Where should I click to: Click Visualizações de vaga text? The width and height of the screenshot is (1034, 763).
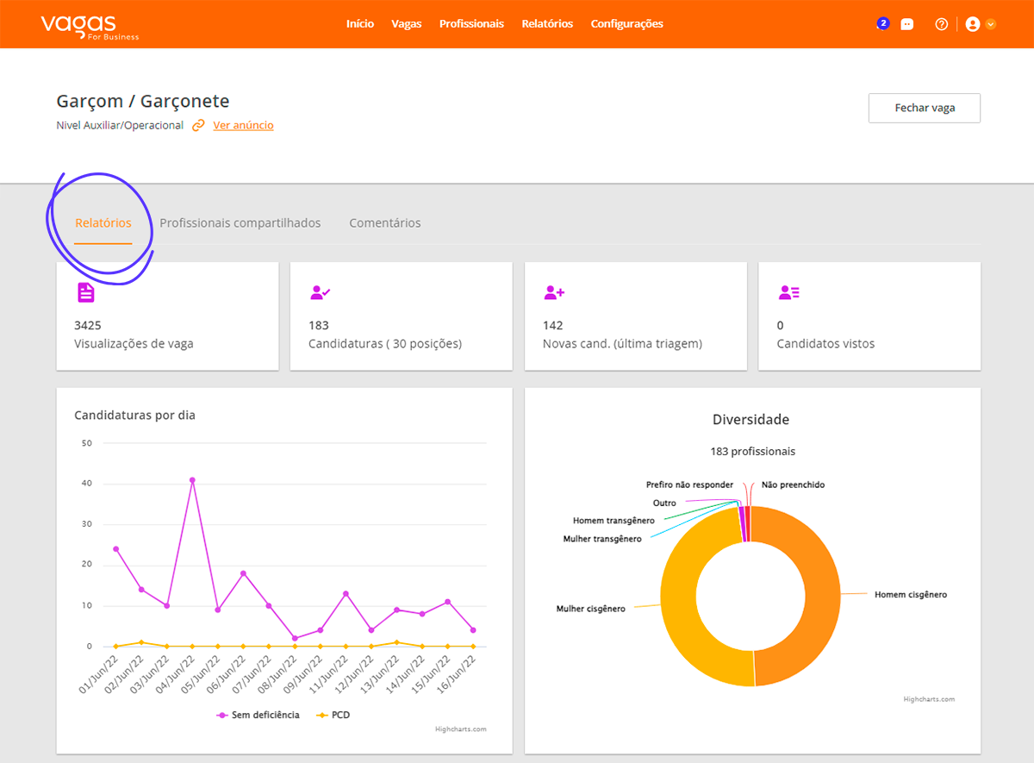point(134,343)
